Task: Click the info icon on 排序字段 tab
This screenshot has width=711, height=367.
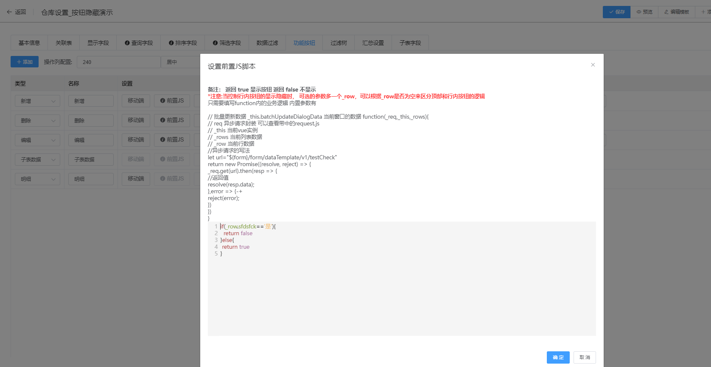Action: click(171, 43)
